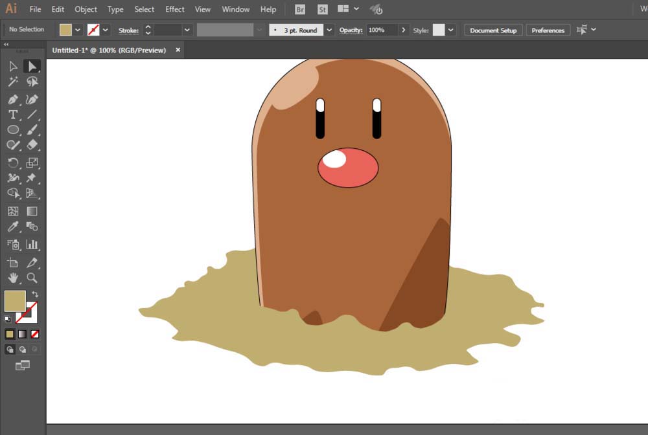The image size is (648, 435).
Task: Choose the Zoom tool magnifier
Action: coord(32,278)
